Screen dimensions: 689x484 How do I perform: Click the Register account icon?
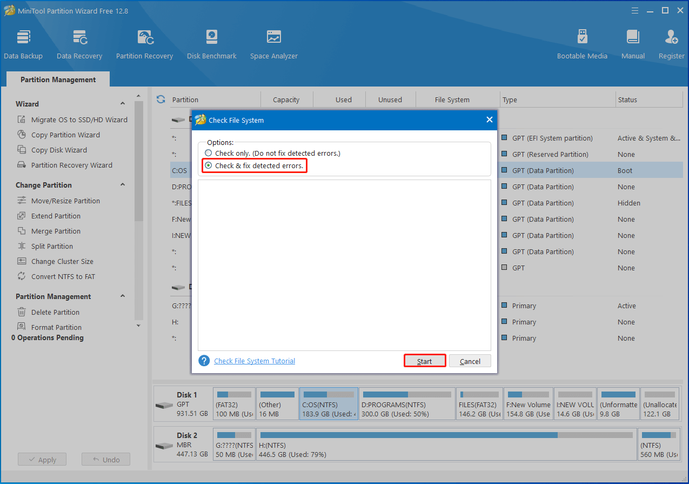[671, 44]
